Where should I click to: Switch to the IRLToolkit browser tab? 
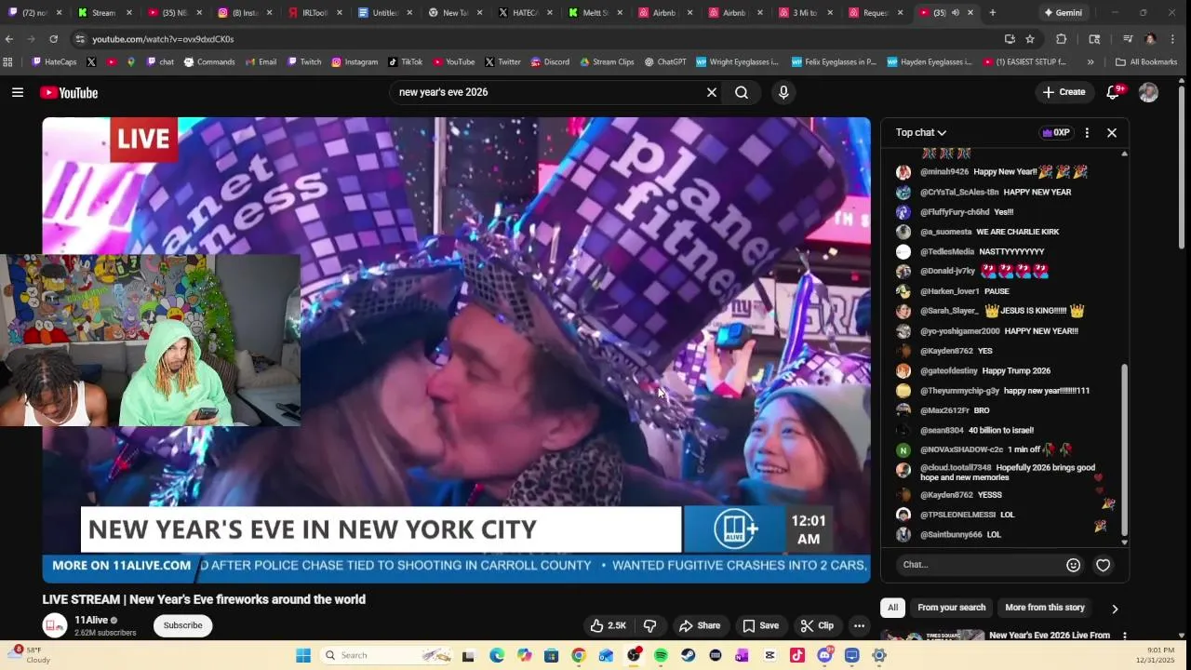coord(314,13)
